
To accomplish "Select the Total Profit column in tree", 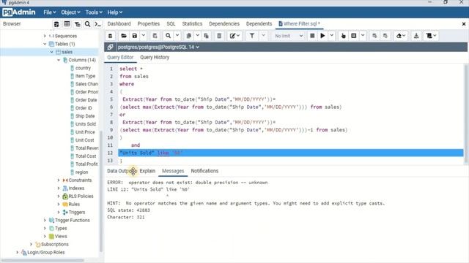I will pyautogui.click(x=86, y=164).
